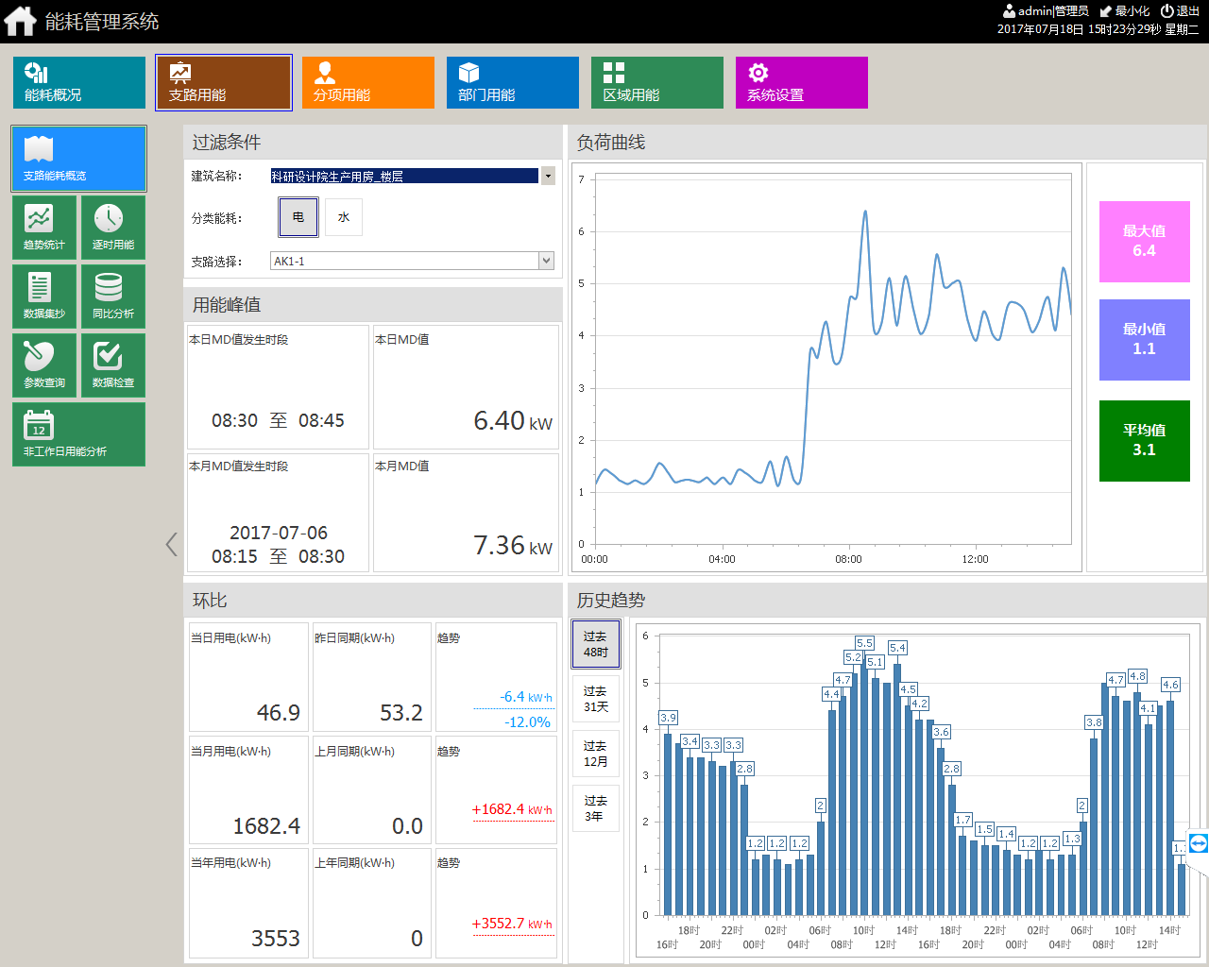1209x967 pixels.
Task: Open 逐时用能 hourly energy tile
Action: point(113,228)
